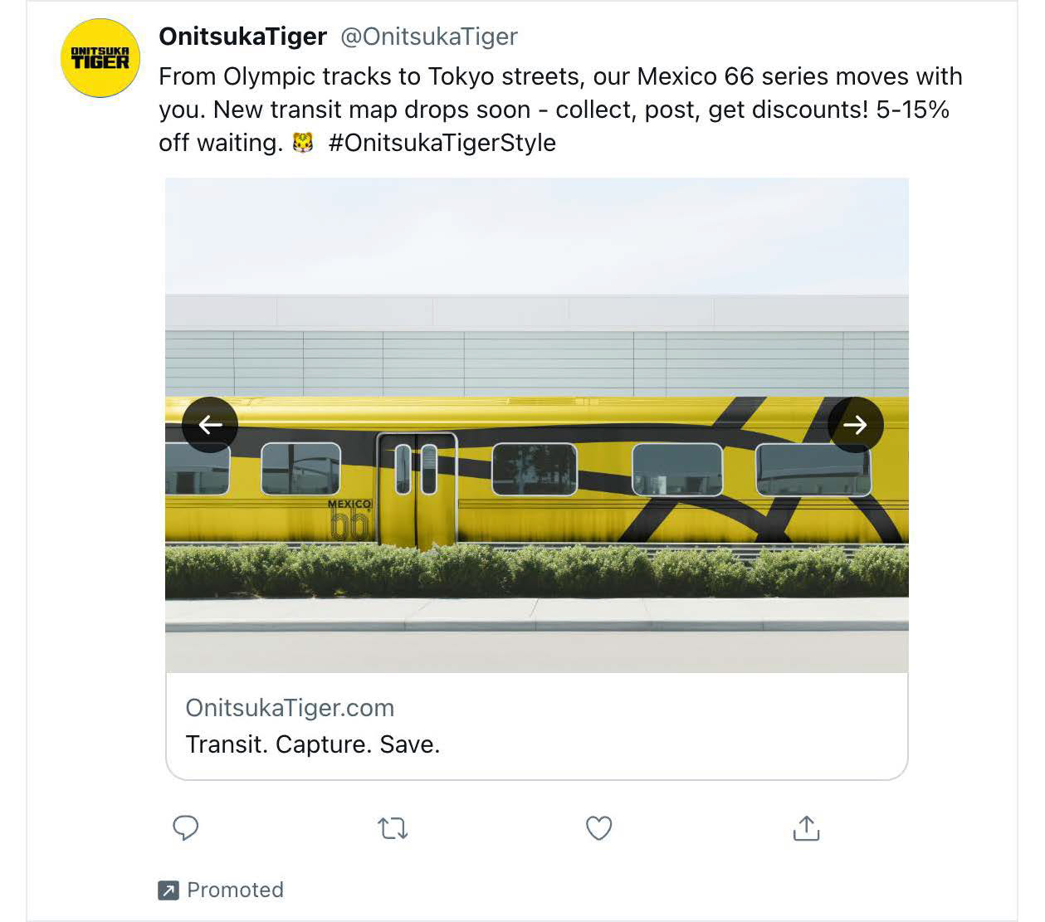Click the tweet body text about Mexico 66

pyautogui.click(x=560, y=110)
